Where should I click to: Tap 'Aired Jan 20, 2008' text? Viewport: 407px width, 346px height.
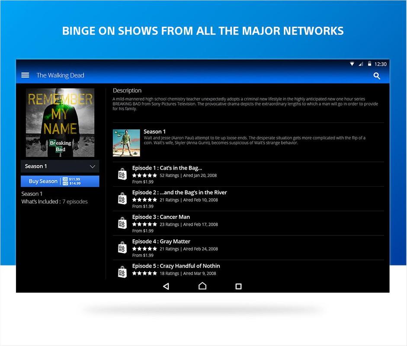[200, 176]
